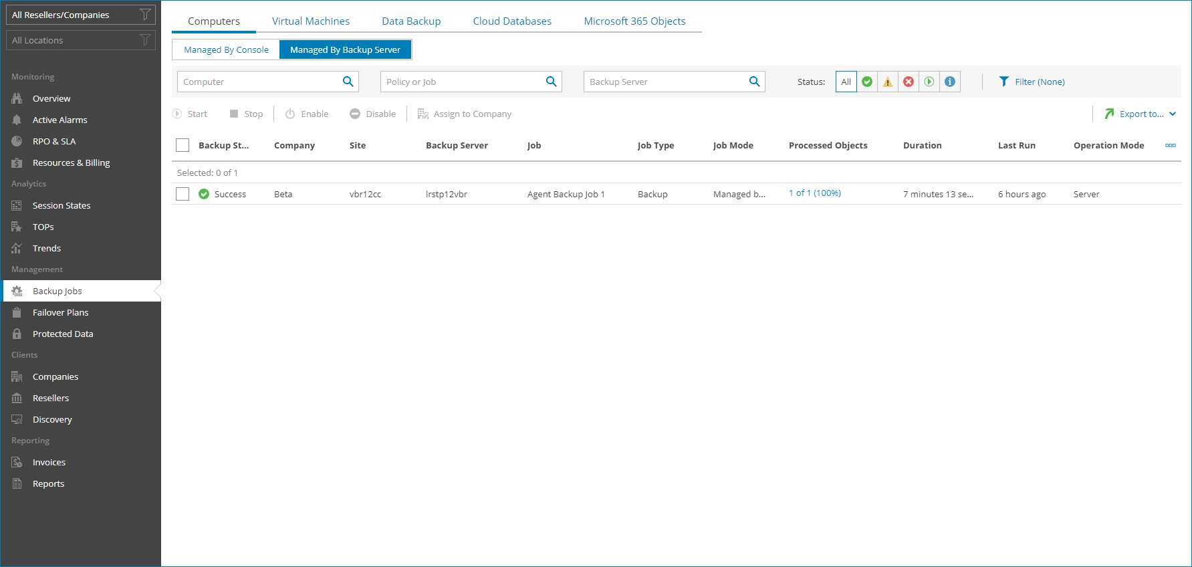Sort by the Backup Server column header

click(457, 145)
